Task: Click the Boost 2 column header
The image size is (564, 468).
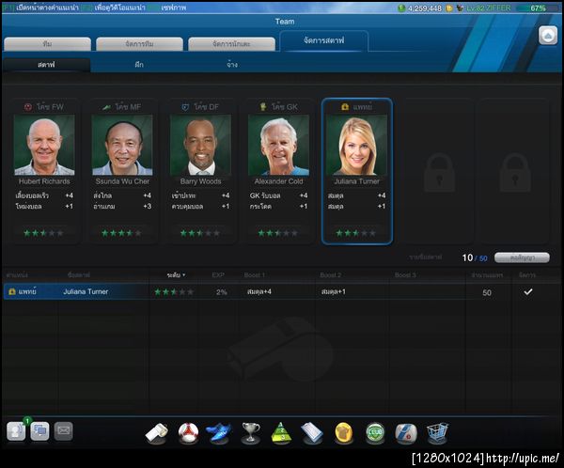Action: (x=331, y=275)
